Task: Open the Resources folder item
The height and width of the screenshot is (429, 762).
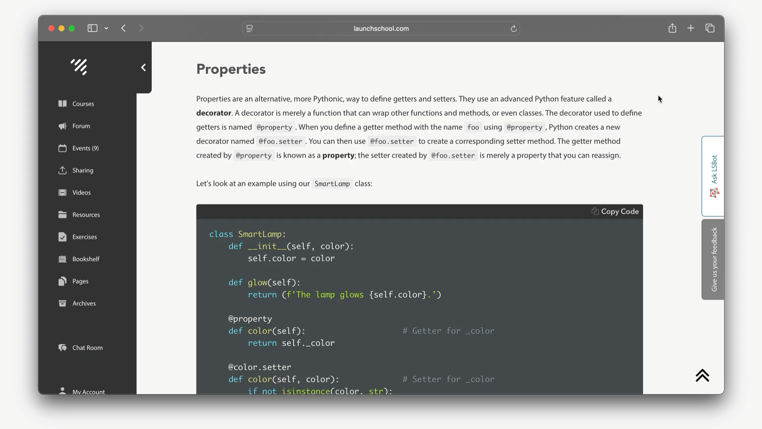Action: (x=86, y=215)
